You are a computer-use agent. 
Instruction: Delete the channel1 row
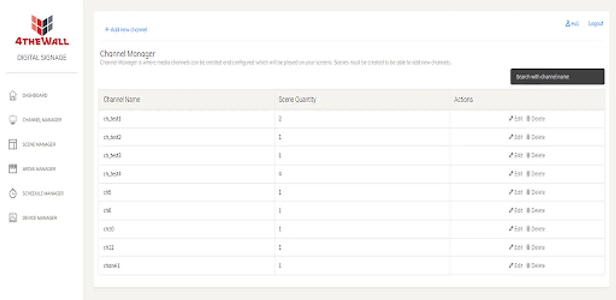(x=535, y=266)
